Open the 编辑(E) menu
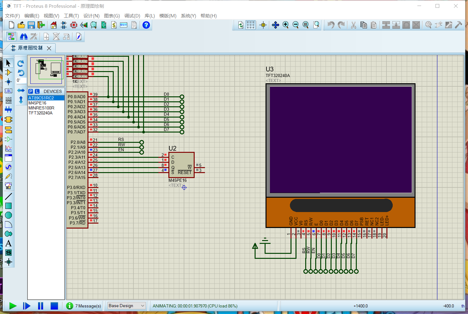The height and width of the screenshot is (314, 468). [32, 16]
